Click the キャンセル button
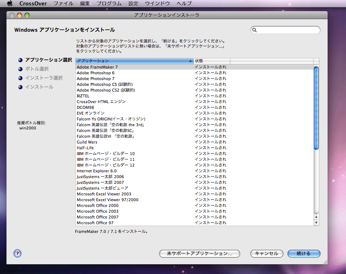 pyautogui.click(x=267, y=253)
